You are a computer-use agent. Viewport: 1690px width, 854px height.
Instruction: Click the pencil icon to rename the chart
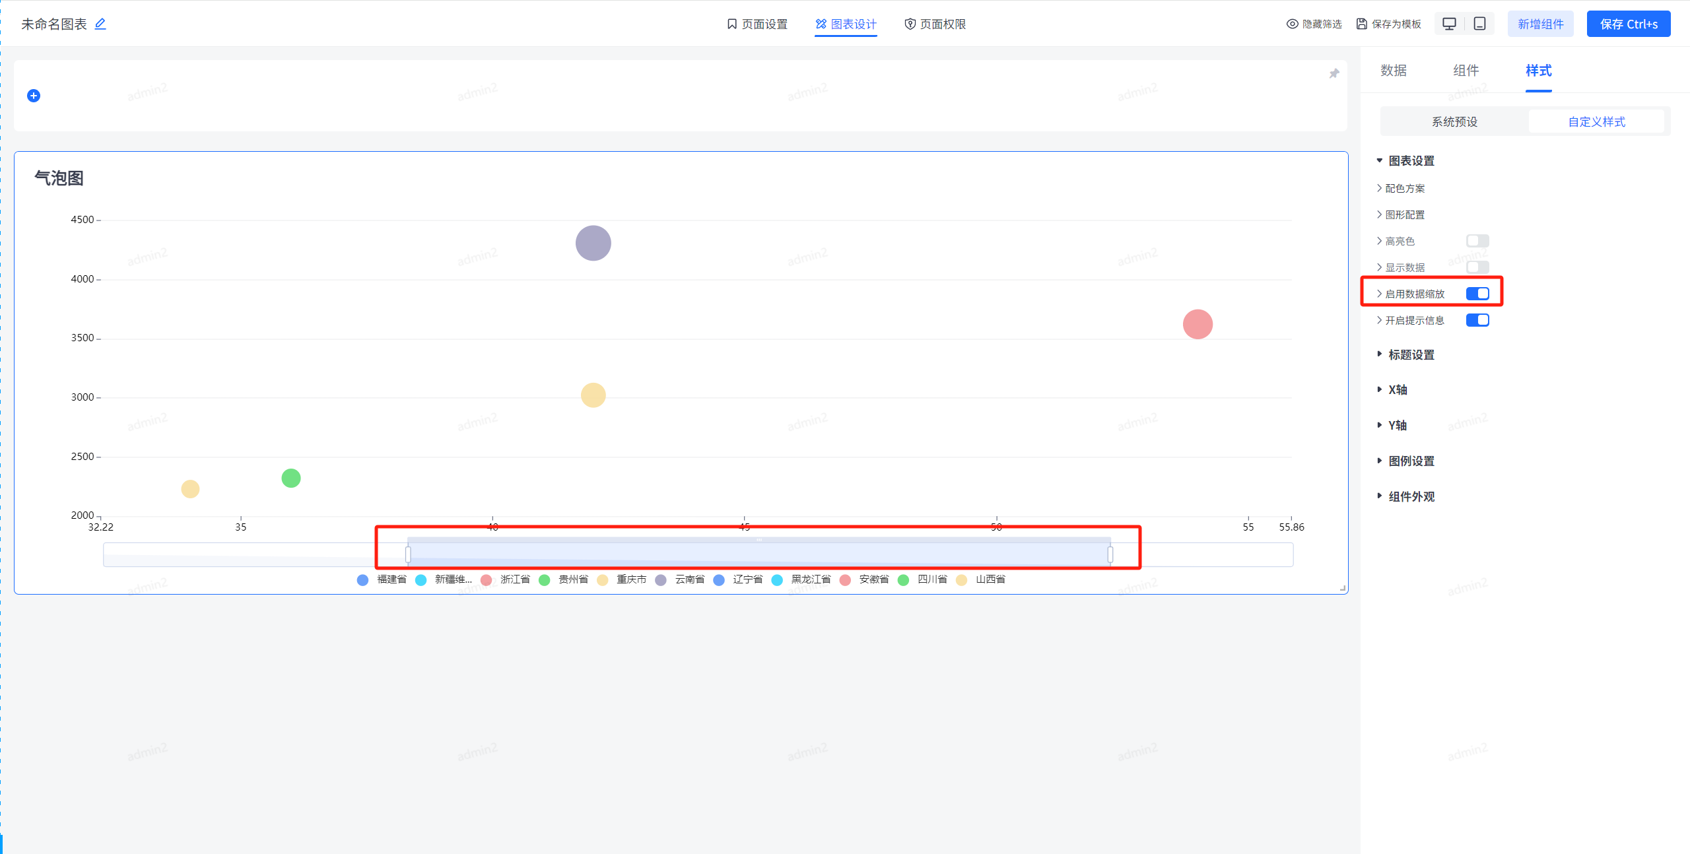pos(100,24)
